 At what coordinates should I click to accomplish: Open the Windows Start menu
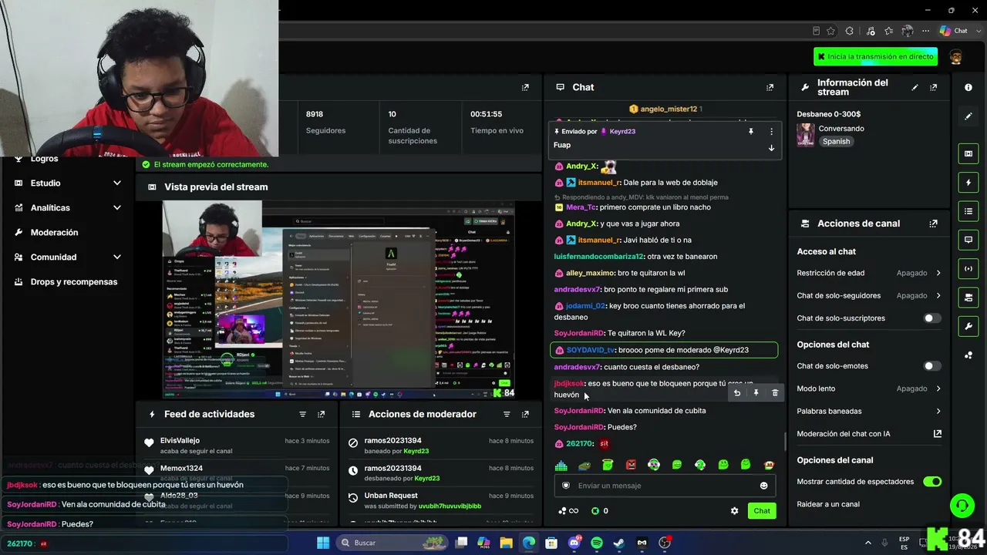[323, 543]
